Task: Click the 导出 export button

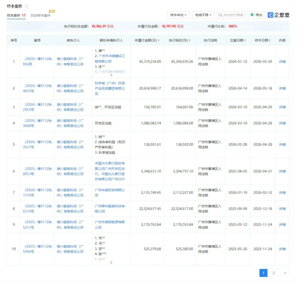Action: click(x=256, y=15)
